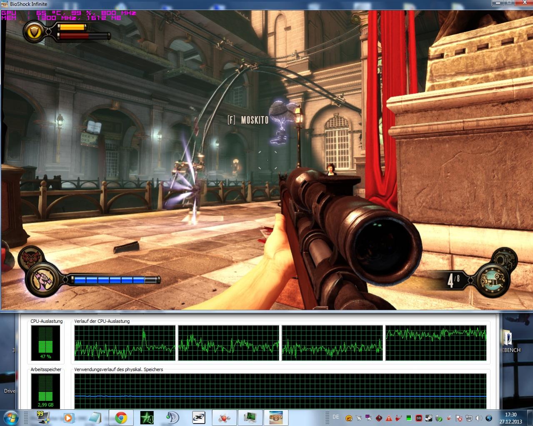Click the pink GPU overlay stats line
533x426 pixels.
click(x=69, y=13)
